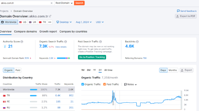Click Go to Position Tracking button
199x111 pixels.
click(x=92, y=57)
